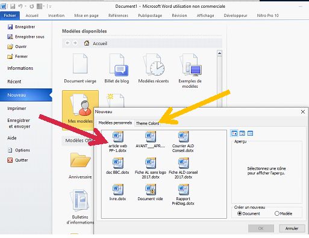Image resolution: width=309 pixels, height=238 pixels.
Task: Click the OK button in Nouveau dialog
Action: click(261, 228)
